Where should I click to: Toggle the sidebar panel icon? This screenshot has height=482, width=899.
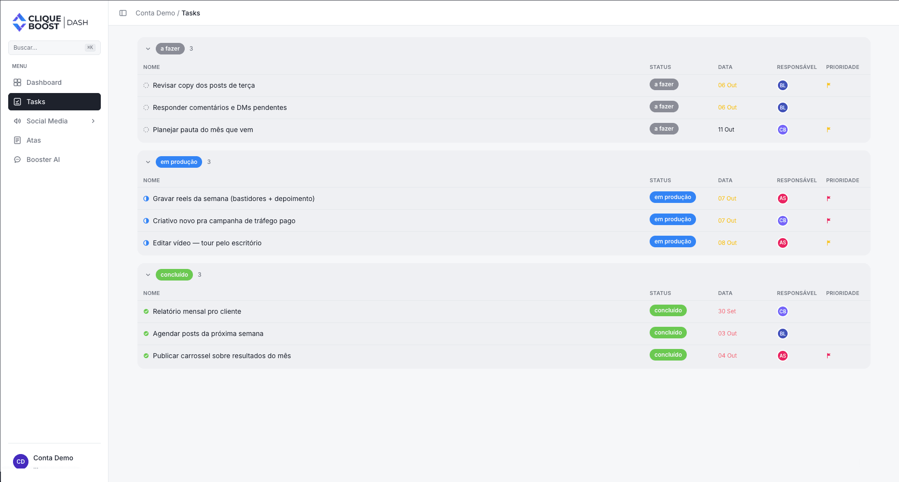[x=123, y=13]
